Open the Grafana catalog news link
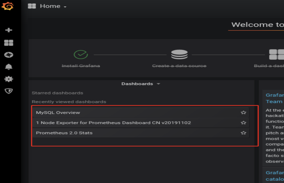Screen dimensions: 284x183 (x=275, y=176)
